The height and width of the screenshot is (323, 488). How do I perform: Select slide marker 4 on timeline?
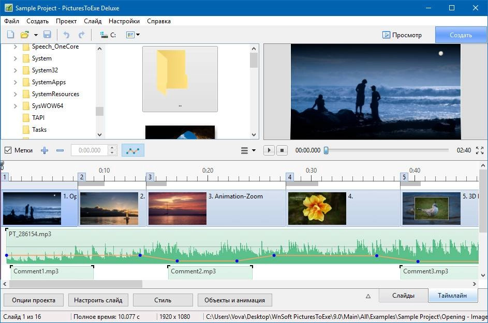pos(289,177)
